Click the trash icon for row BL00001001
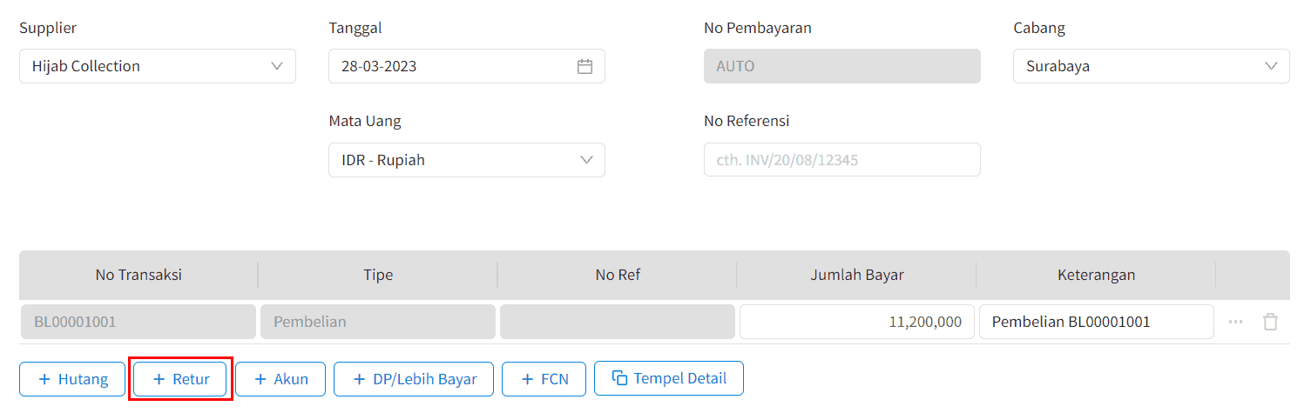 tap(1270, 322)
